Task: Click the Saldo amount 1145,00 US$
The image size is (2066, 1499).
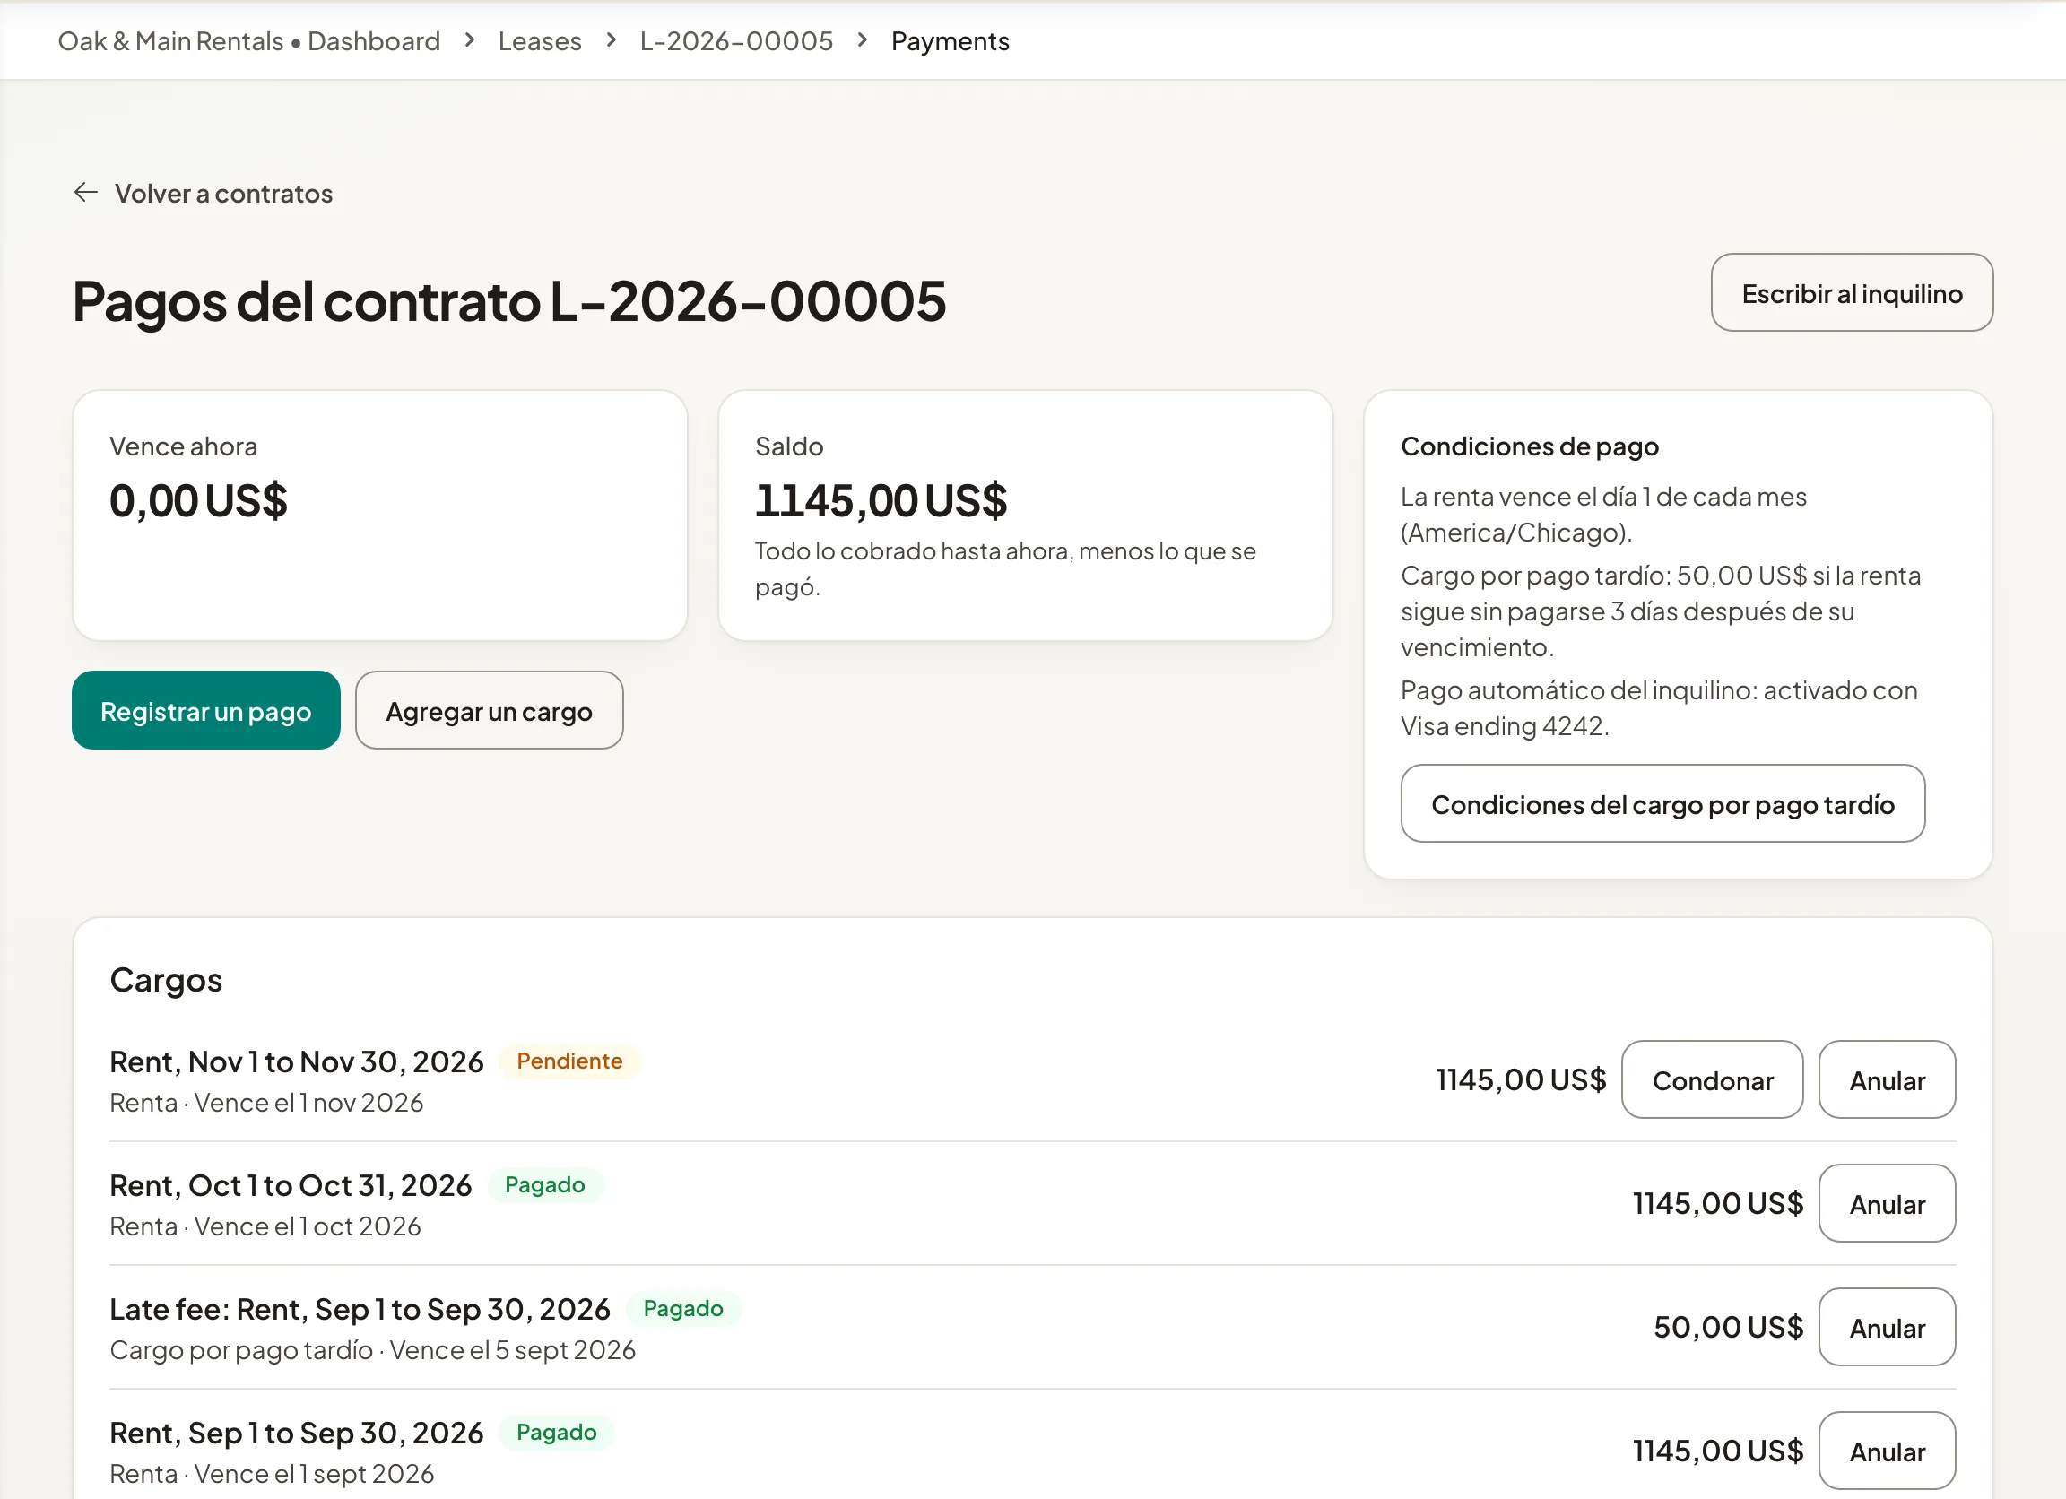Action: click(x=881, y=501)
